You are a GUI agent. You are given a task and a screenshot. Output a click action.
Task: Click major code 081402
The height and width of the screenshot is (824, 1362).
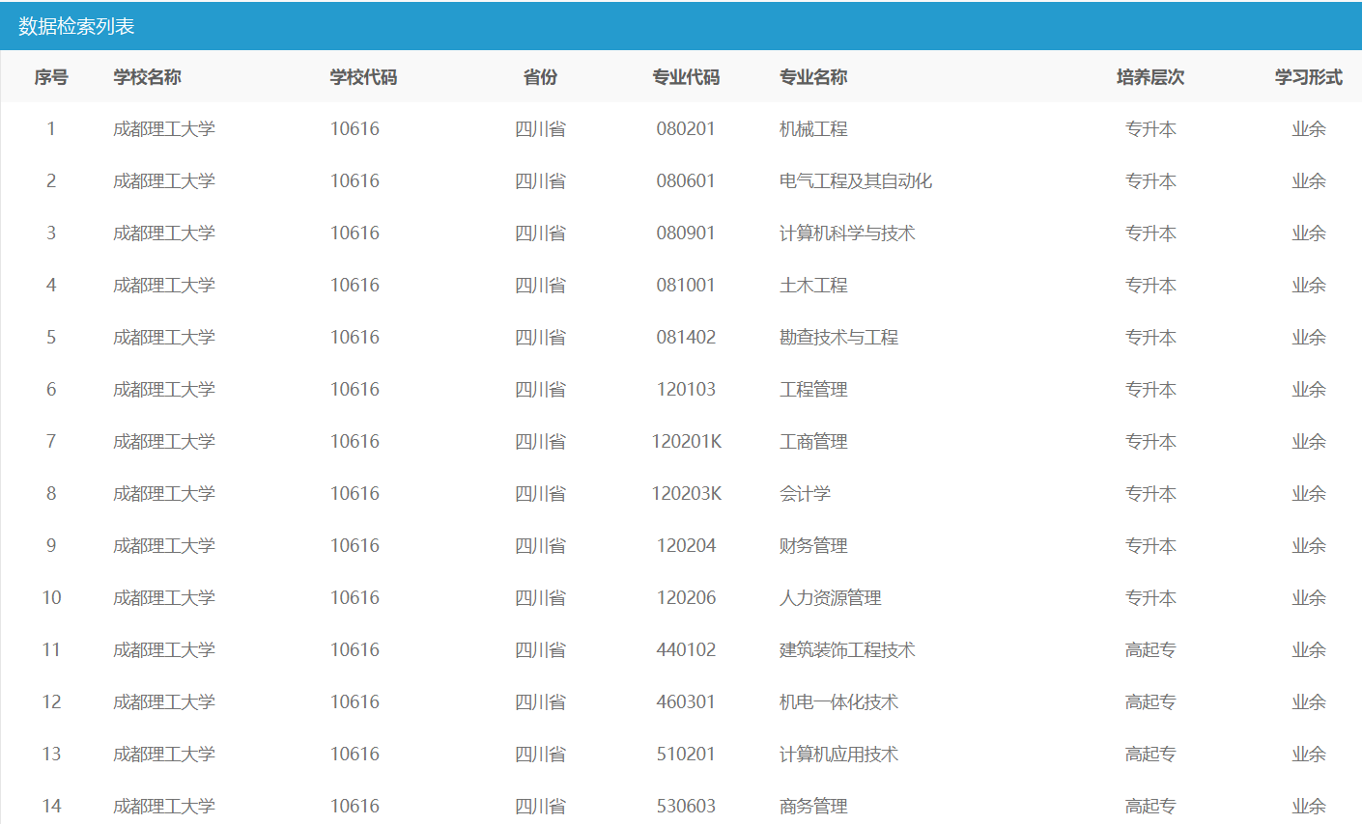(x=686, y=338)
